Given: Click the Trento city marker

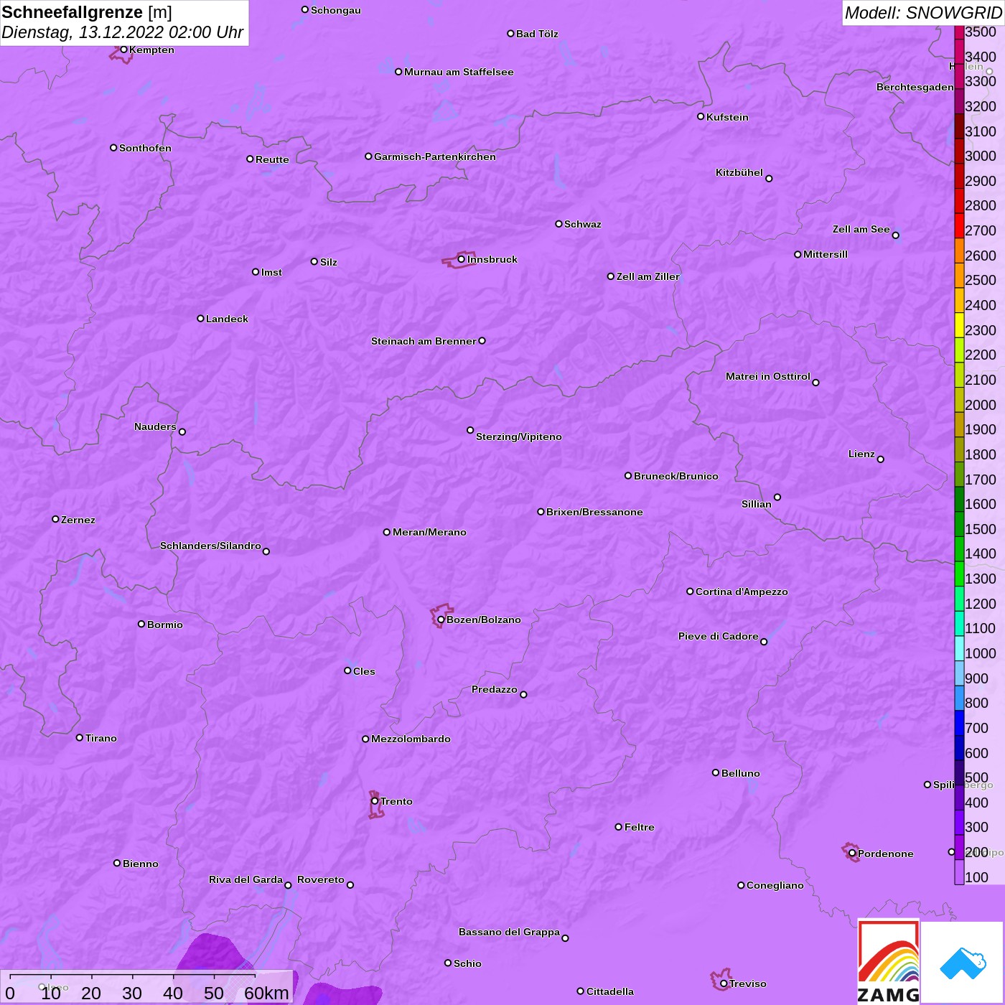Looking at the screenshot, I should point(375,801).
